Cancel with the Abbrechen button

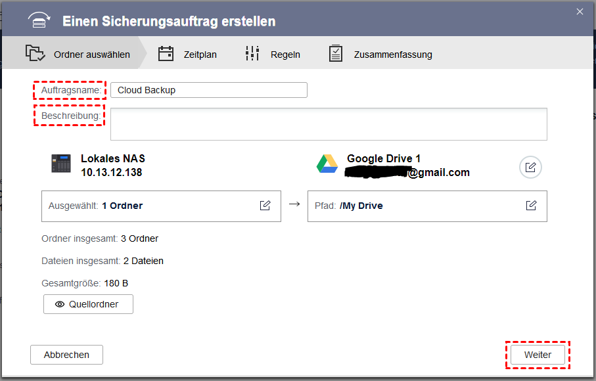click(x=66, y=355)
